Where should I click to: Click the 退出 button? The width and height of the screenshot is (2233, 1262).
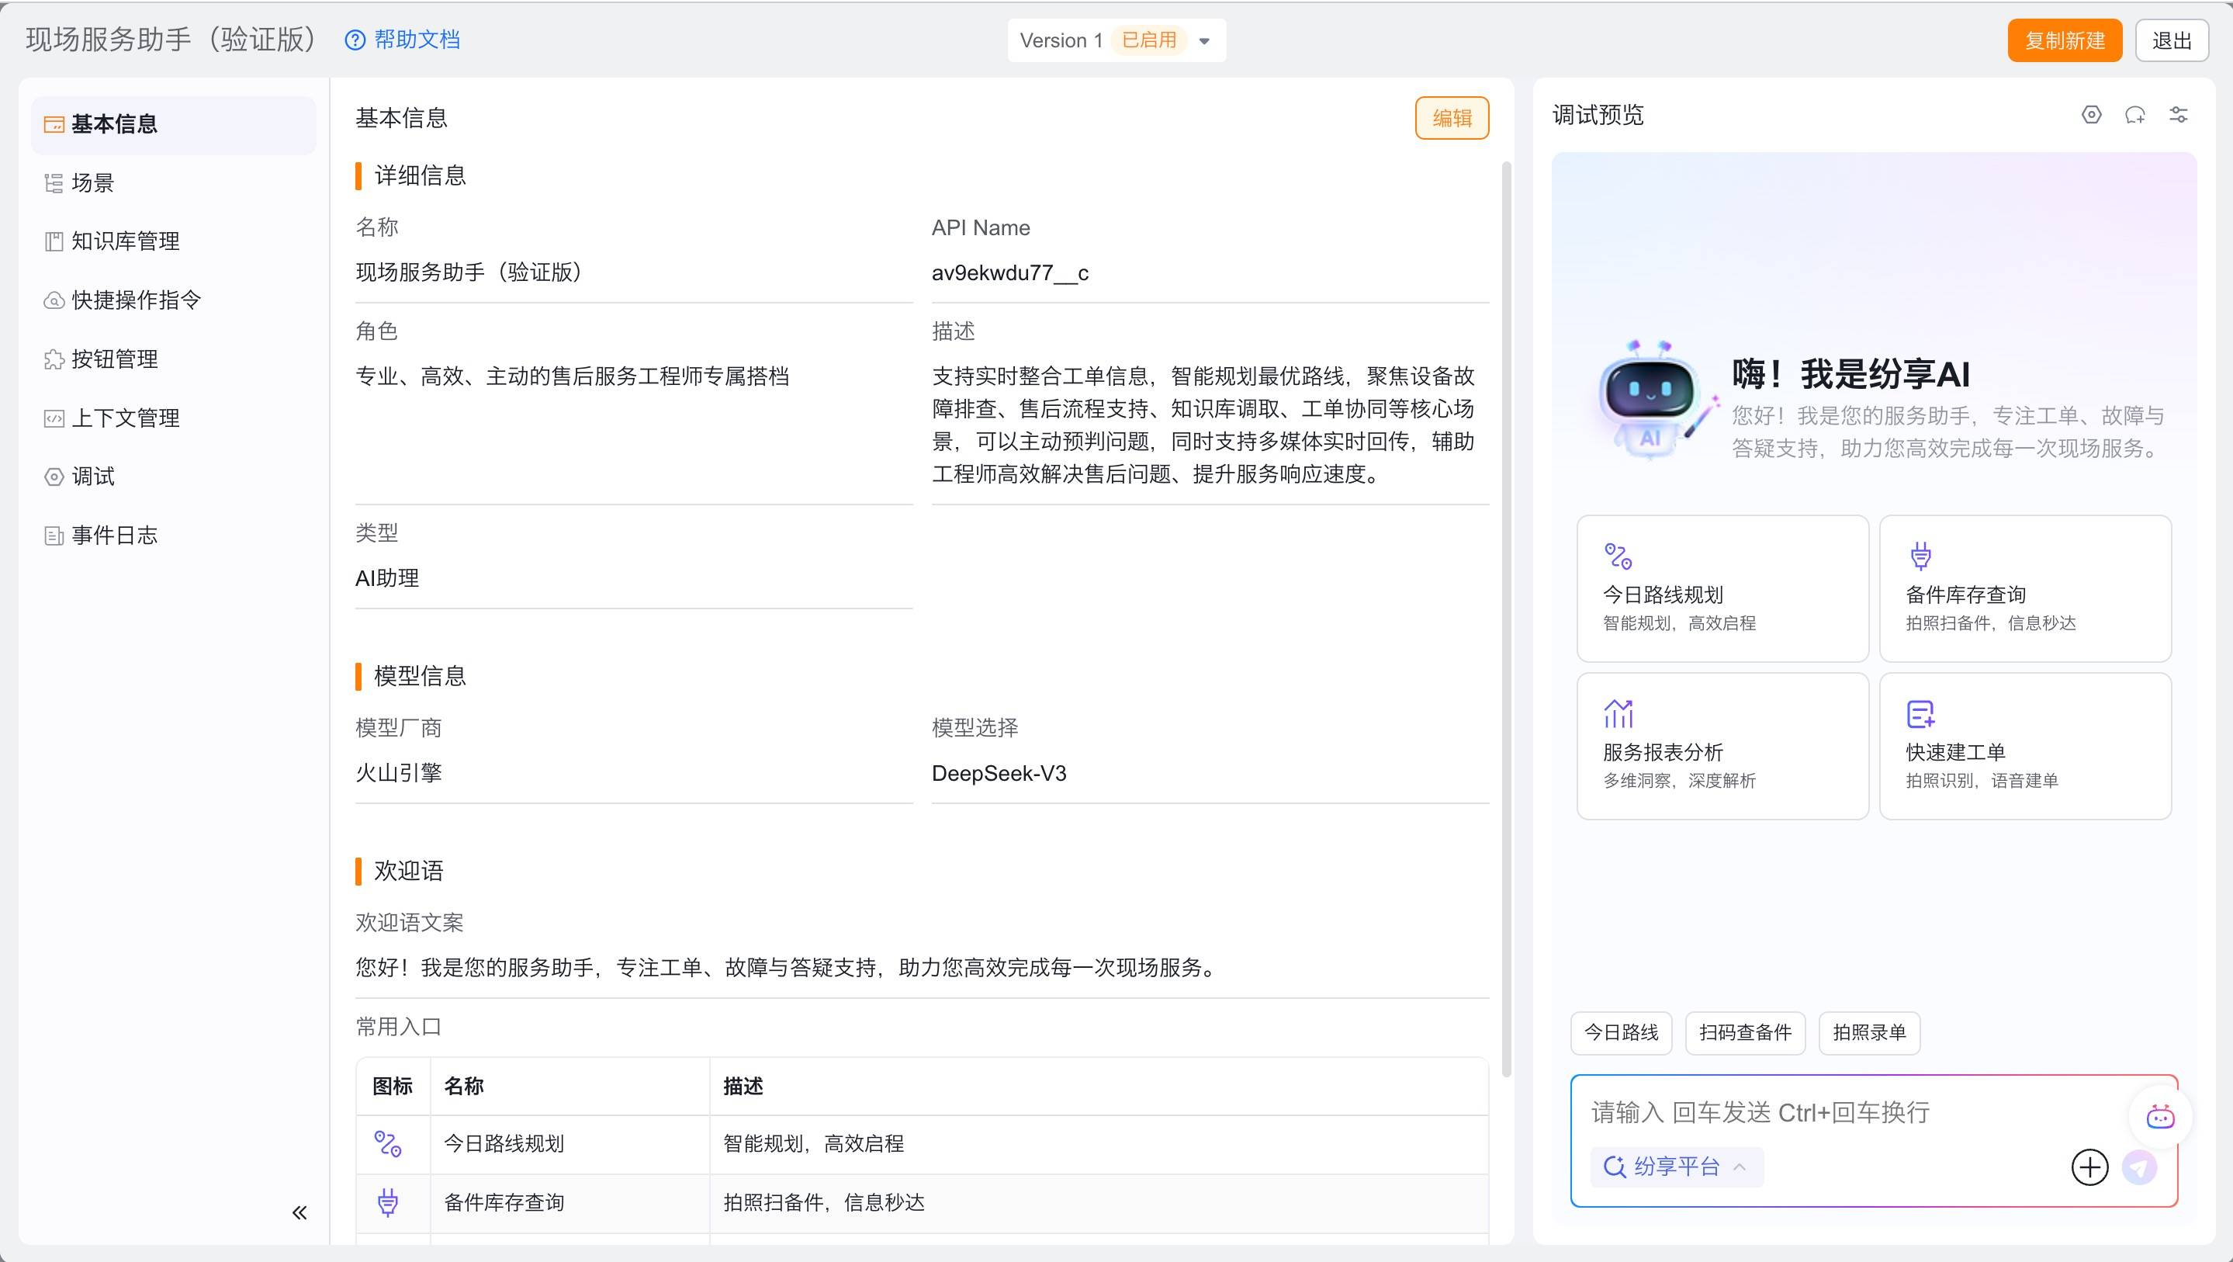tap(2171, 41)
